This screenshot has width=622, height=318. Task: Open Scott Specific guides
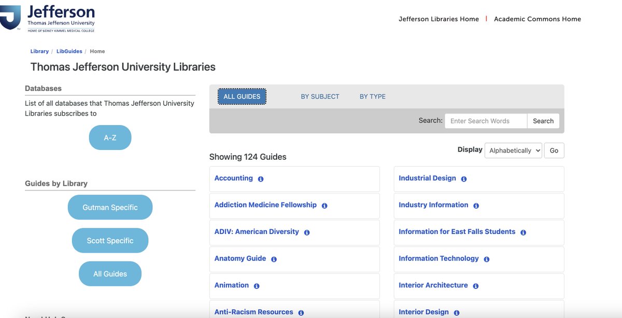click(110, 241)
